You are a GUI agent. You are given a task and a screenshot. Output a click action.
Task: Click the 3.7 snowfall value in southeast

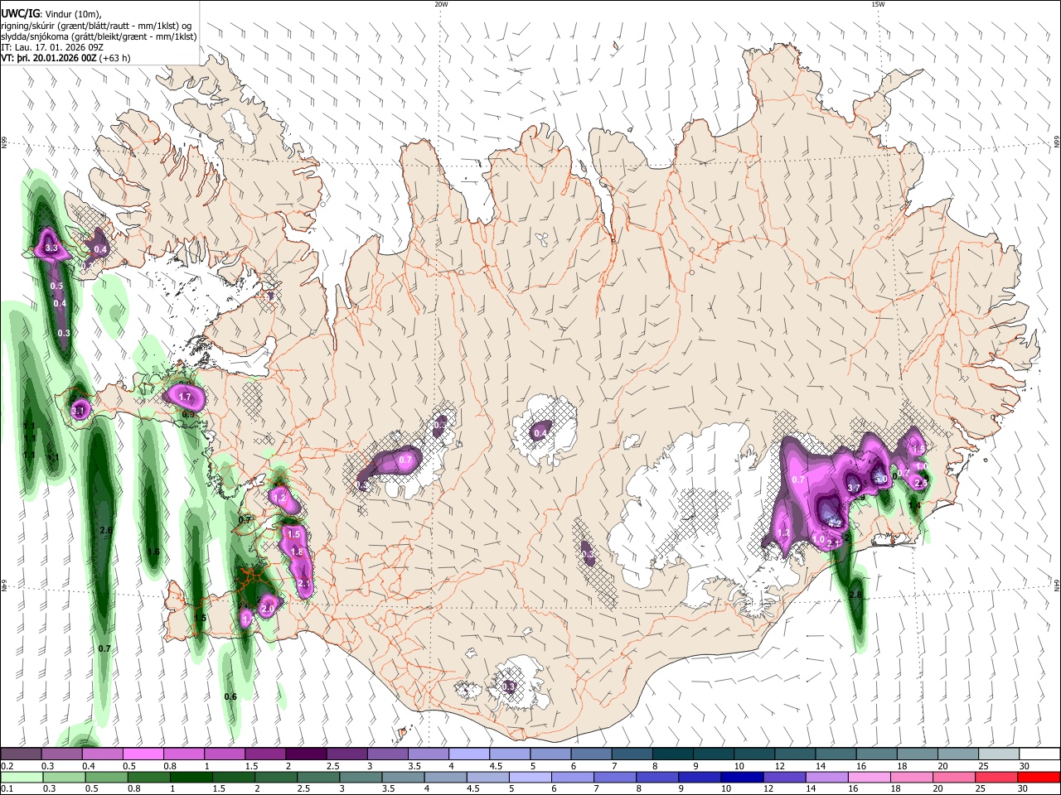click(x=854, y=488)
